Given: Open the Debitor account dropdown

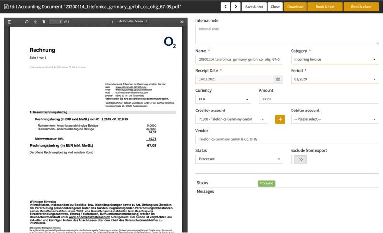Looking at the screenshot, I should 335,119.
